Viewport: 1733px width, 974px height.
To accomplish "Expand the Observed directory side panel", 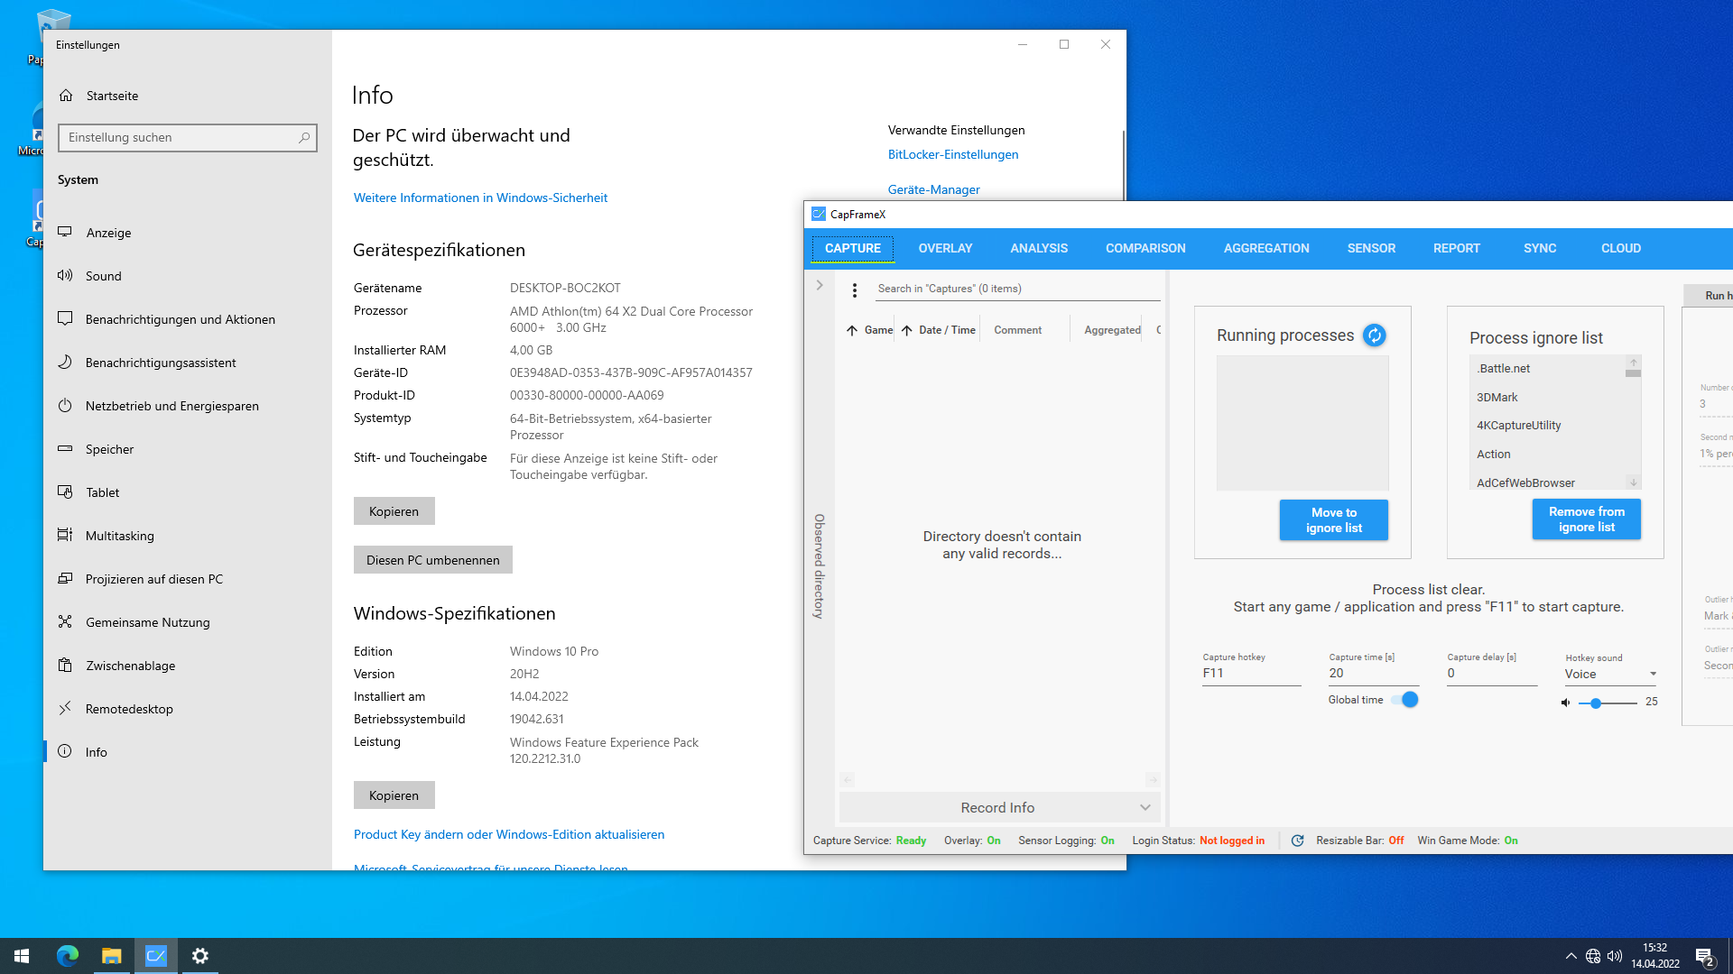I will coord(820,285).
